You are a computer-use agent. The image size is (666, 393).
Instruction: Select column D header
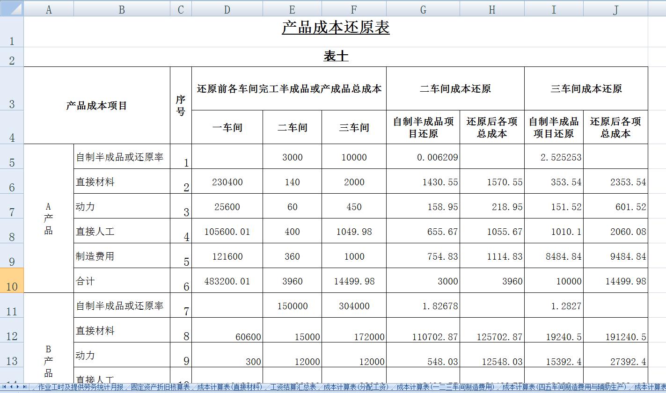point(227,7)
